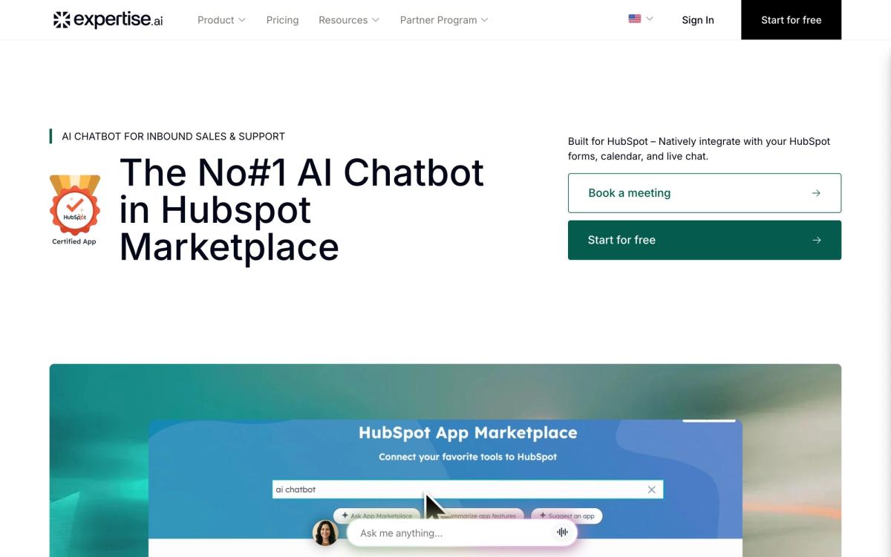Click the ai chatbot search field

click(x=468, y=489)
